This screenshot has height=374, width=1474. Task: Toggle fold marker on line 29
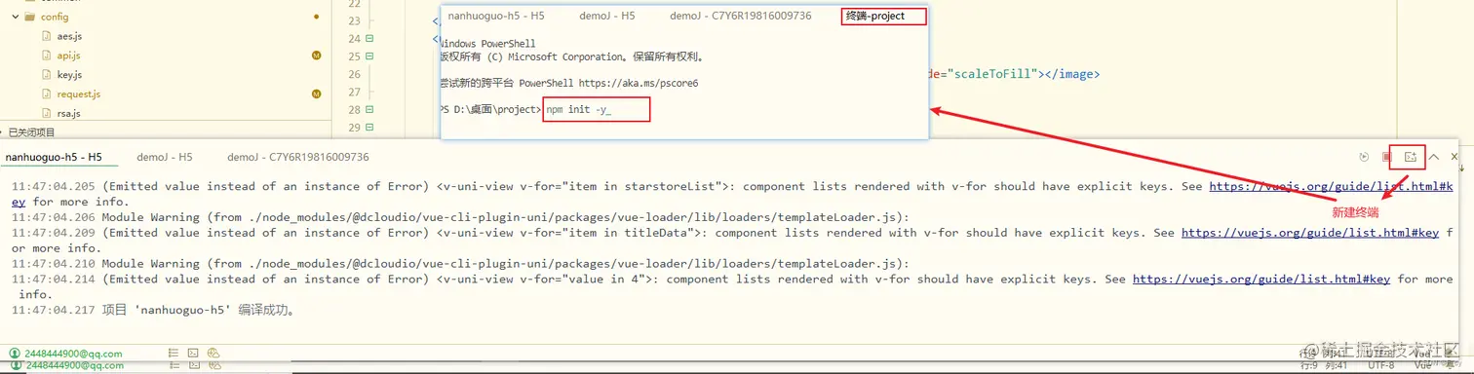(368, 128)
